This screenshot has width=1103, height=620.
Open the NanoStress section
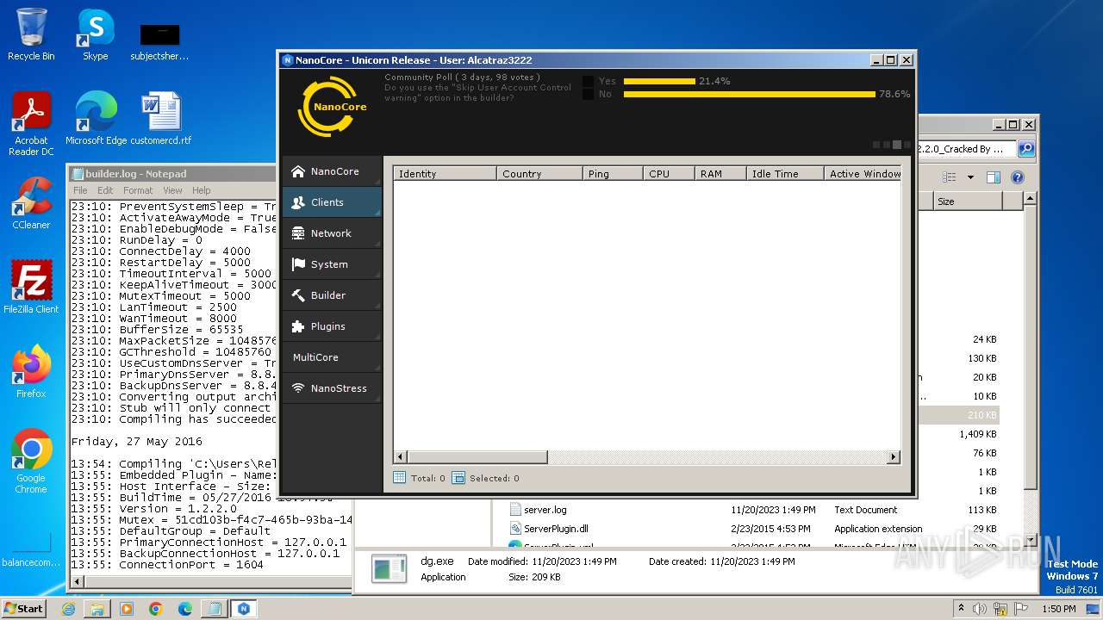(x=332, y=388)
